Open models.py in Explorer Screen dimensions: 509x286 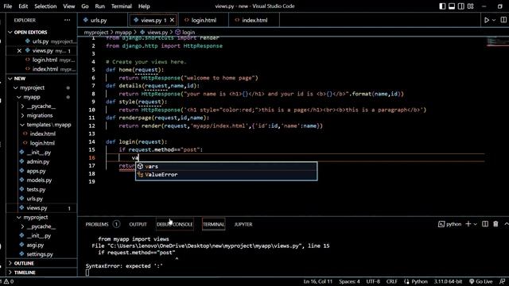point(41,180)
